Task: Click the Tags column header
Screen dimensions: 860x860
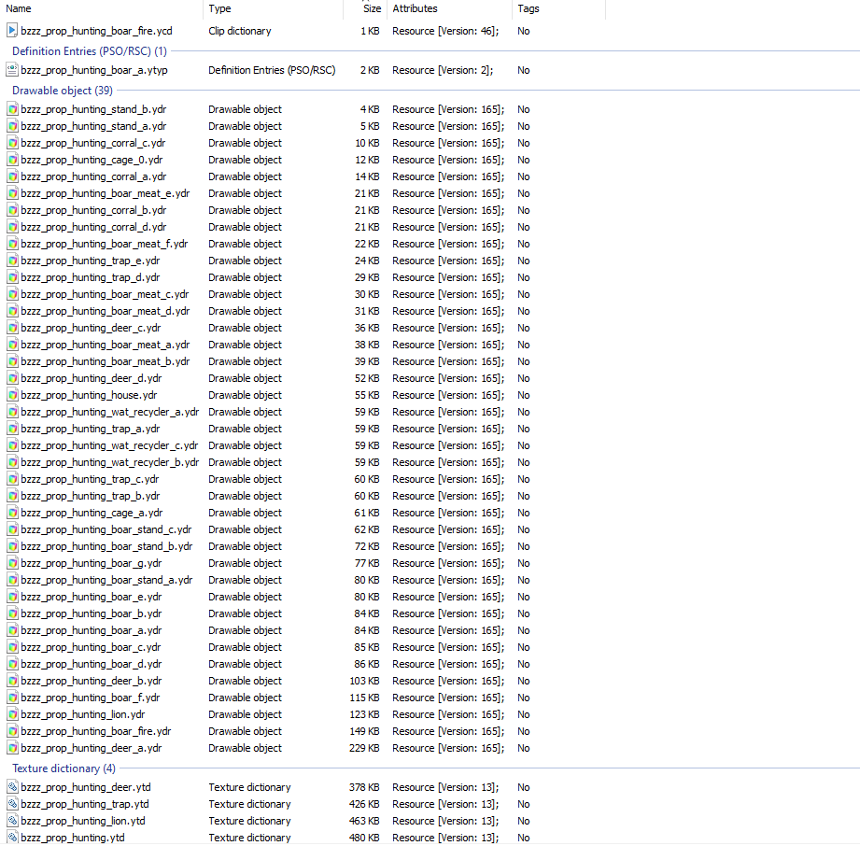Action: coord(558,8)
